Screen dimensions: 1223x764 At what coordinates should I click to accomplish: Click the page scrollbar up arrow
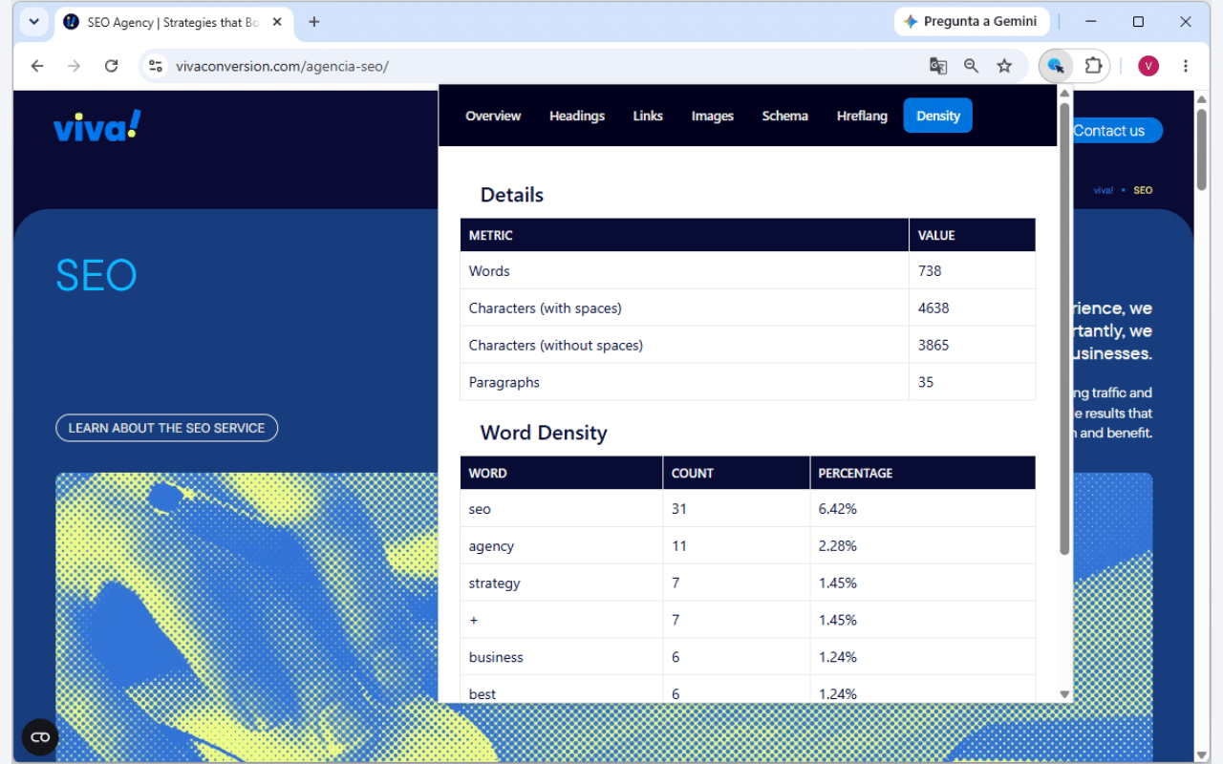1202,98
